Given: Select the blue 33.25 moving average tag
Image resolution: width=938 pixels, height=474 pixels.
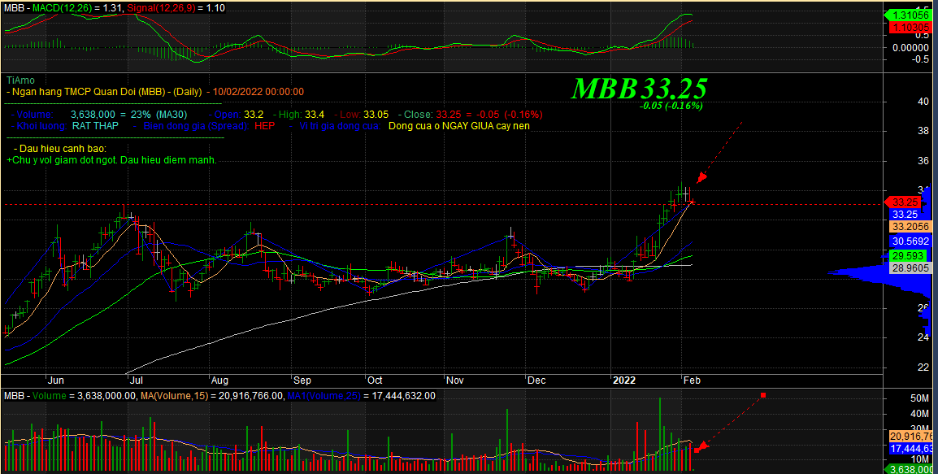Looking at the screenshot, I should click(x=905, y=214).
